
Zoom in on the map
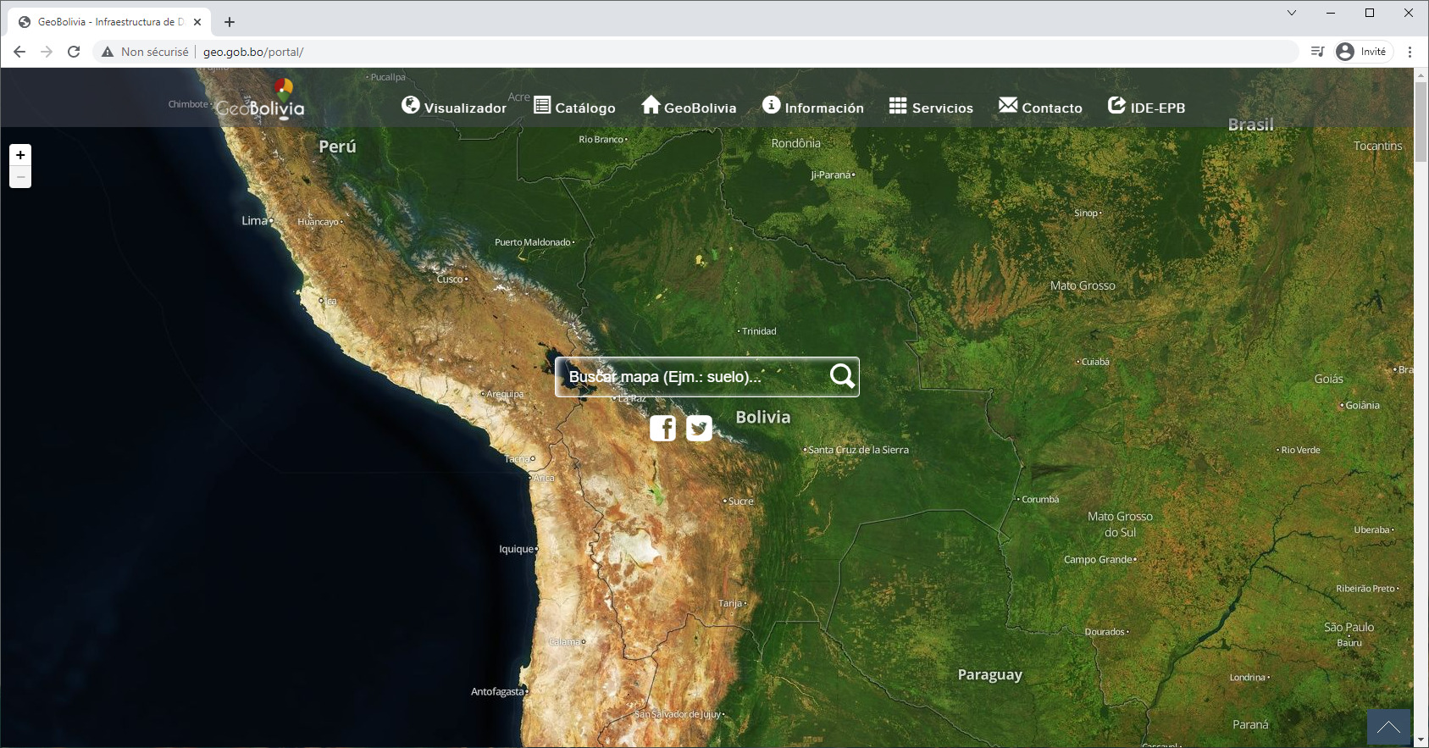(x=20, y=155)
